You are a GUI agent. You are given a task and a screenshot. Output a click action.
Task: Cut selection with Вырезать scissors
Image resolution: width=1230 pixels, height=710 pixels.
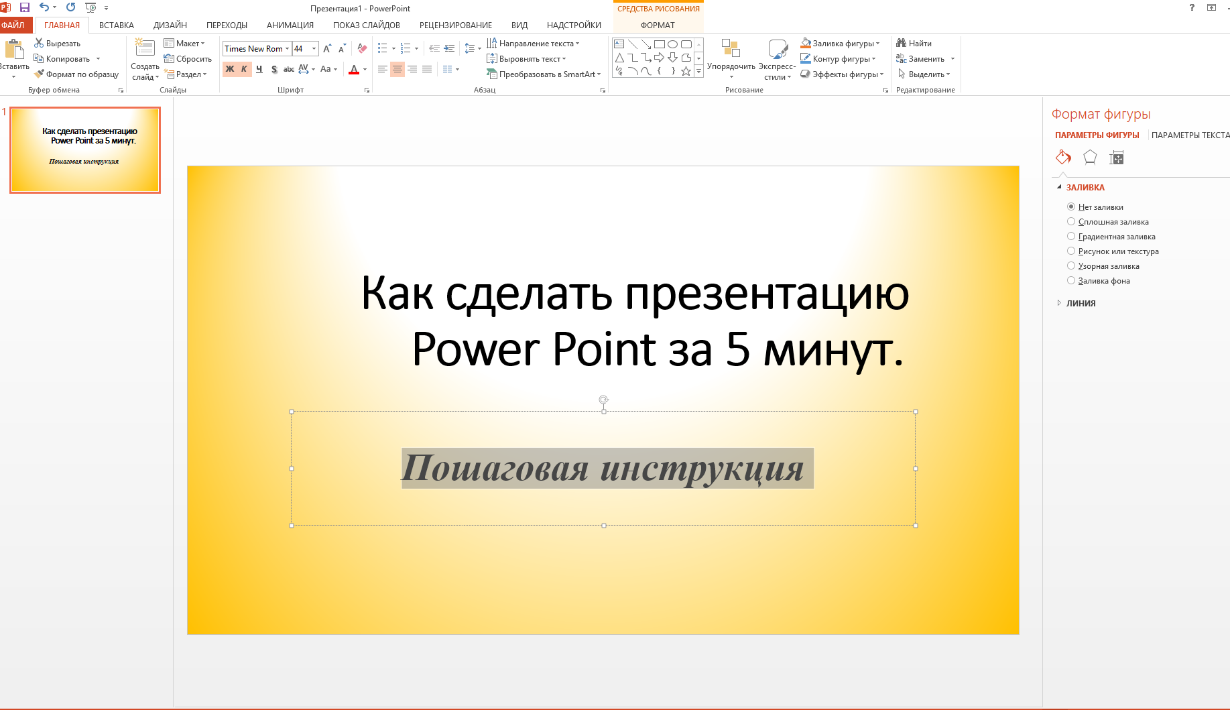click(58, 44)
